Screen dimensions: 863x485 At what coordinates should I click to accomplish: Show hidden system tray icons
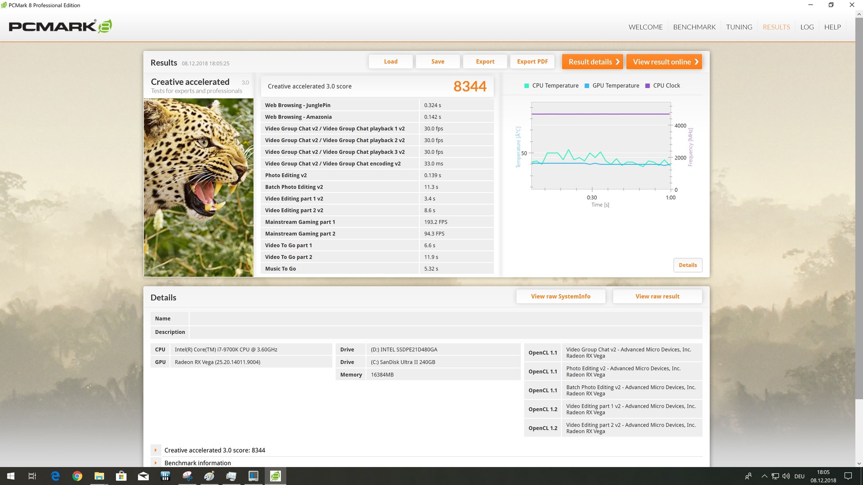[x=764, y=476]
